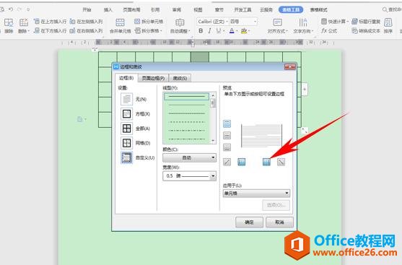This screenshot has height=265, width=402.
Task: Toggle the bottom border button in preview
Action: [227, 147]
